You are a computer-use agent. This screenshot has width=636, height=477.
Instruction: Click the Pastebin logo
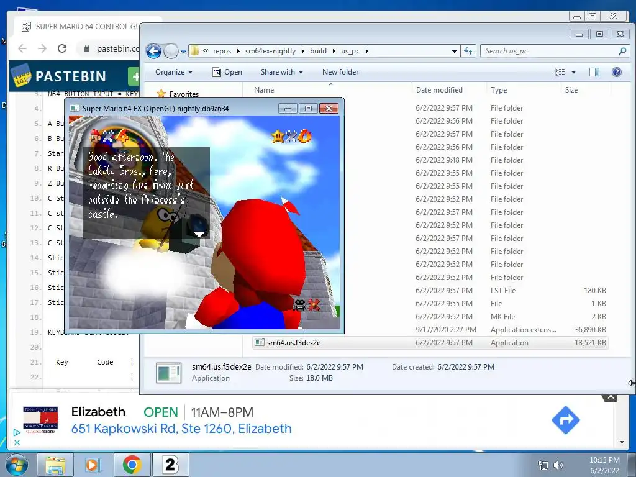60,76
